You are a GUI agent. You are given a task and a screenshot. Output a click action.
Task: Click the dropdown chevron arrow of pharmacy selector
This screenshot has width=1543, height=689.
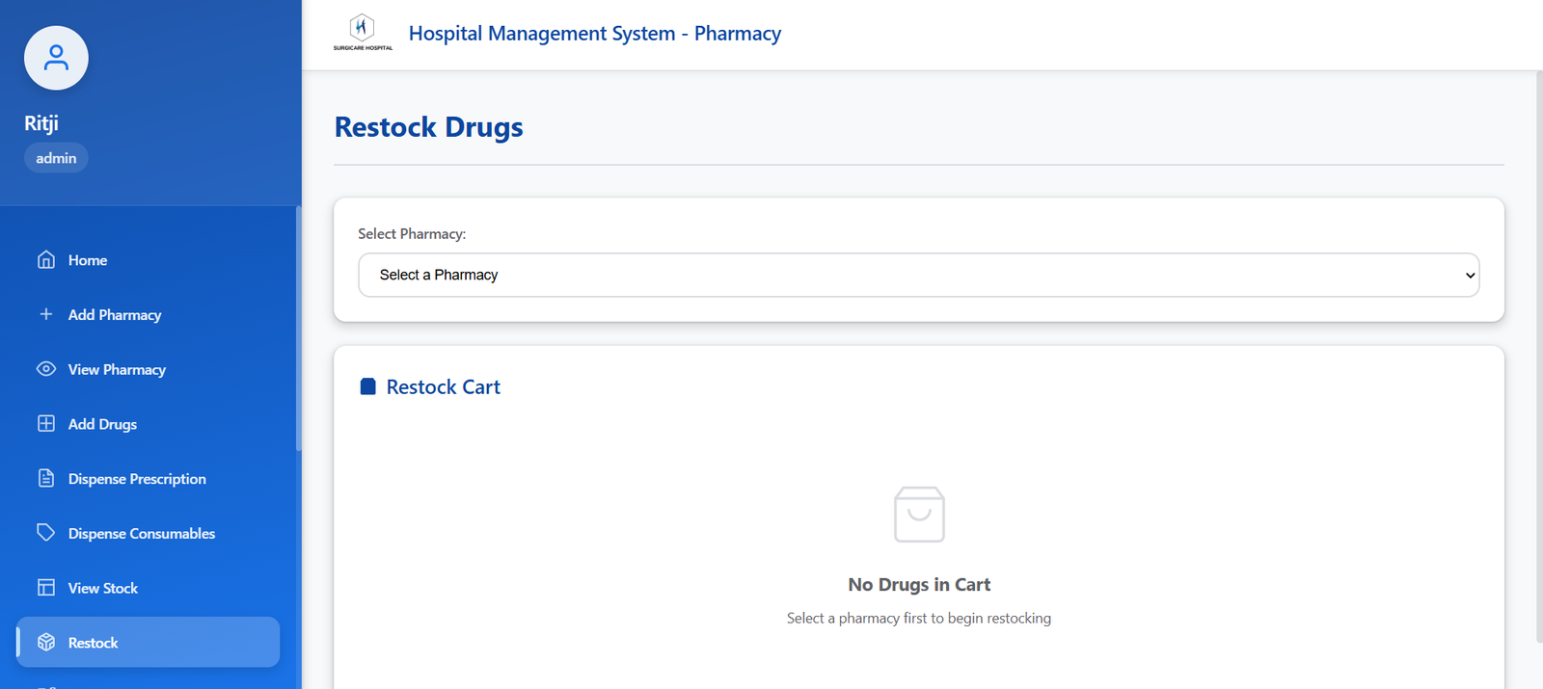coord(1471,276)
